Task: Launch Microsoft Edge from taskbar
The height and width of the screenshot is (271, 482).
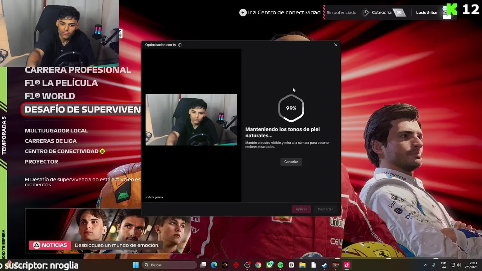Action: [214, 265]
